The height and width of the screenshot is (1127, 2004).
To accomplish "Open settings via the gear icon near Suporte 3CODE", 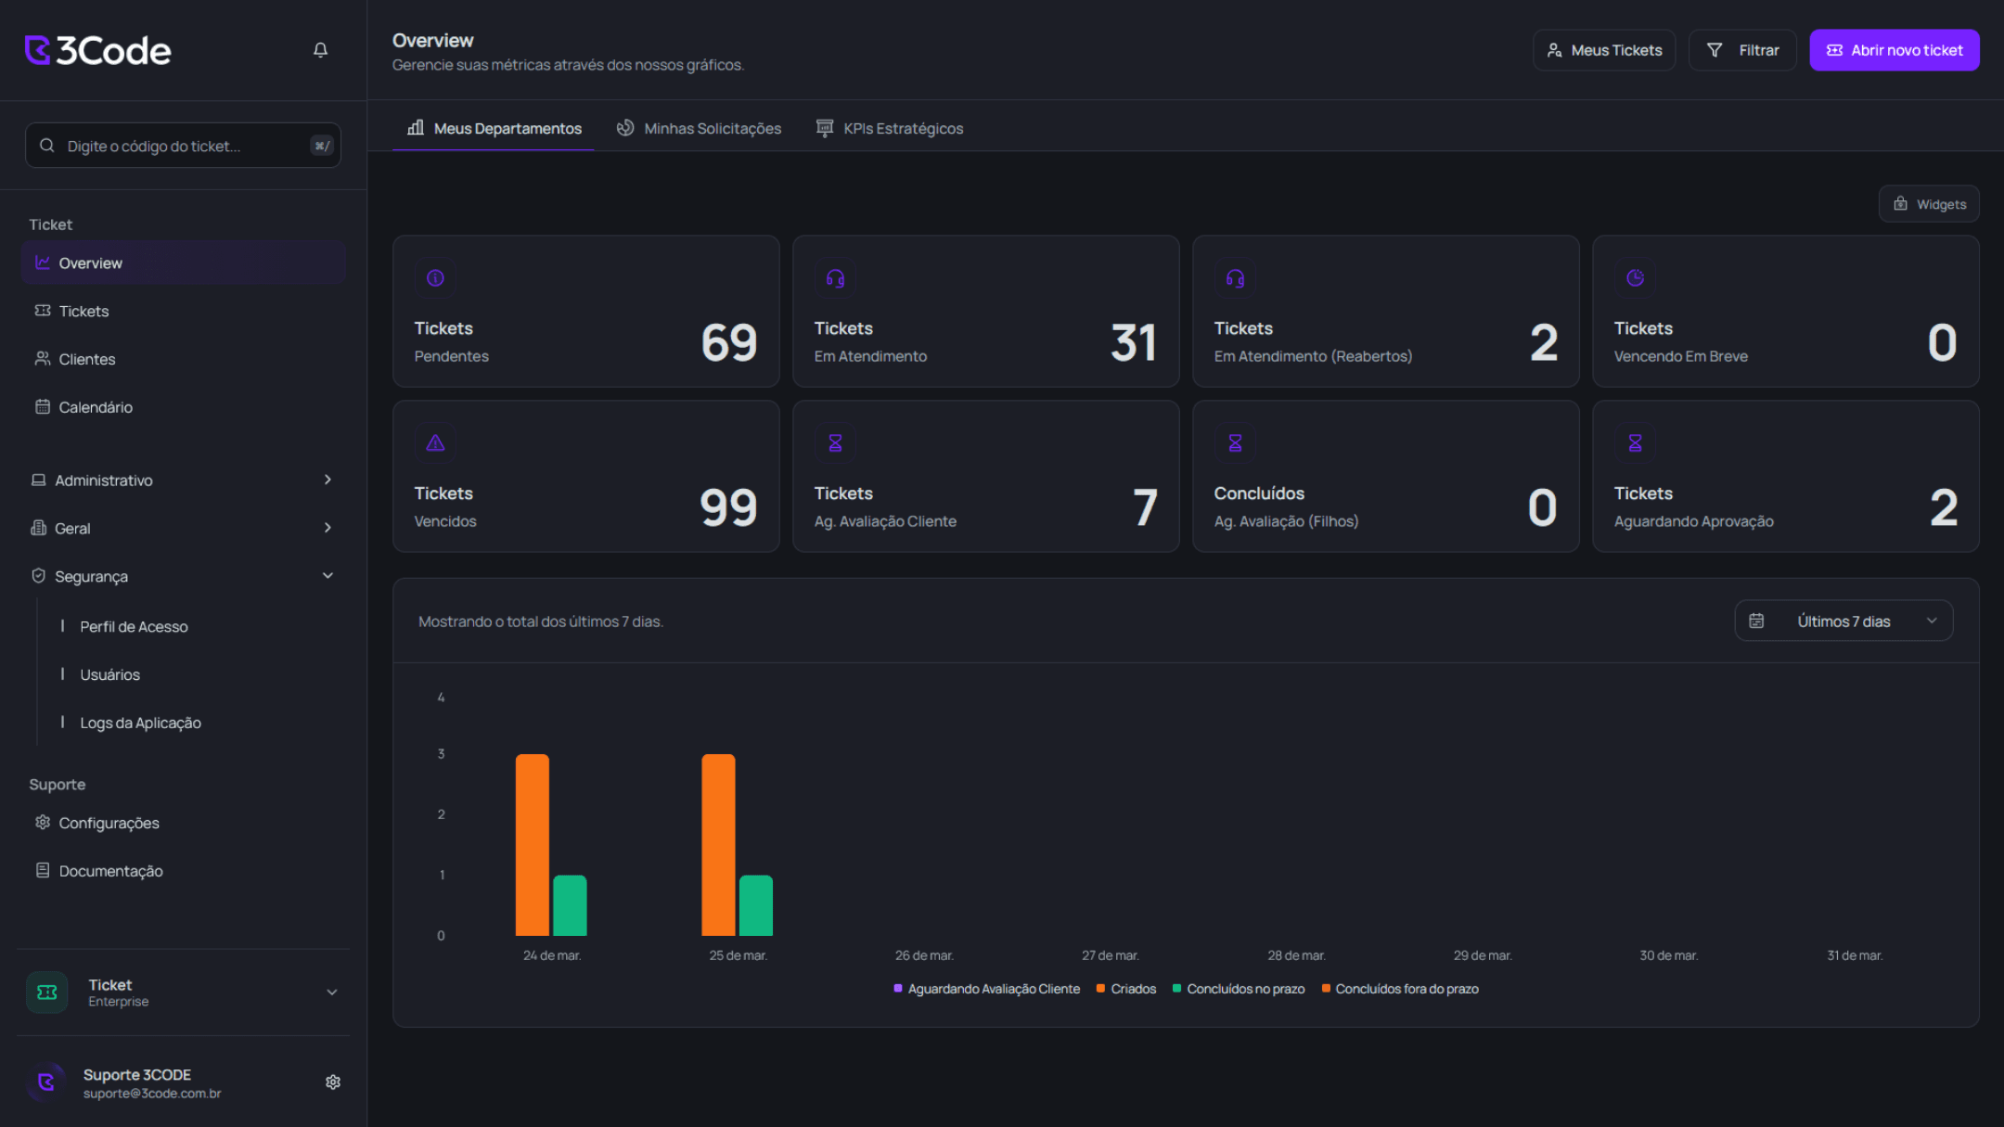I will tap(332, 1082).
